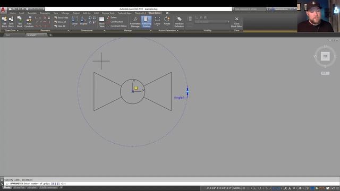Viewport: 340px width, 191px height.
Task: Click Close Block Editor
Action: [236, 22]
